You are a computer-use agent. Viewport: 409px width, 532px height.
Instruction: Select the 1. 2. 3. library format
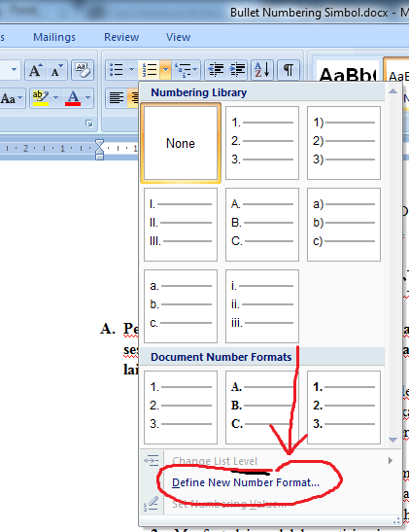(262, 143)
